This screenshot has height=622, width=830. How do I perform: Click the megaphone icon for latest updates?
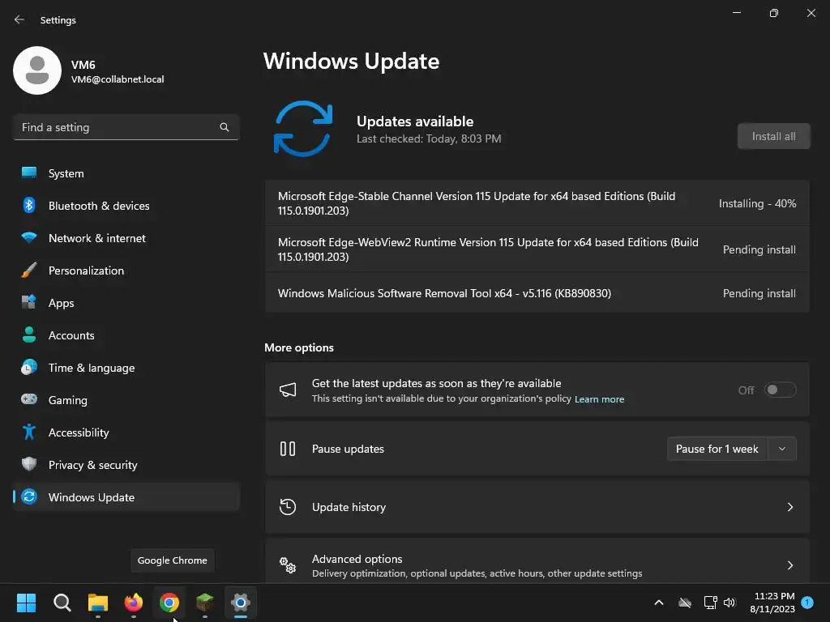pos(288,390)
